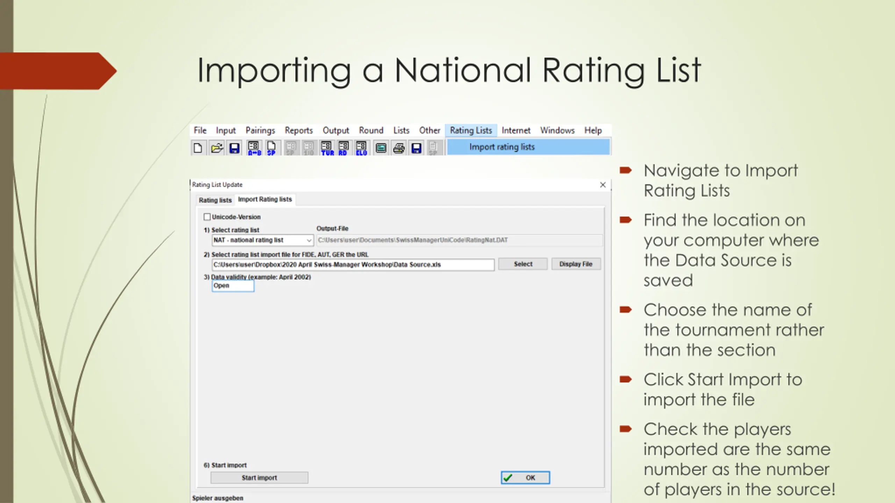
Task: Click the RD toolbar icon
Action: click(x=344, y=148)
